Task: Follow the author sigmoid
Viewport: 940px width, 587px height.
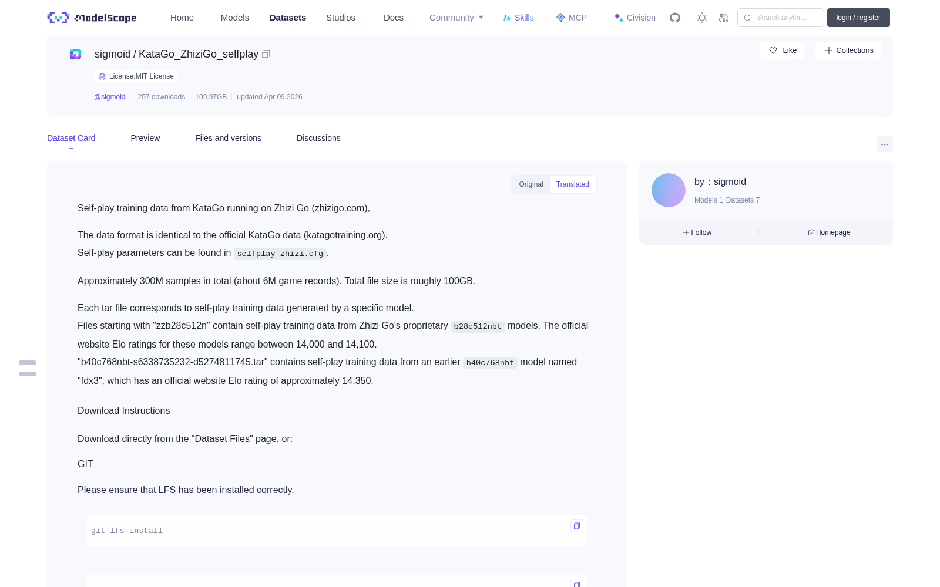Action: [697, 232]
